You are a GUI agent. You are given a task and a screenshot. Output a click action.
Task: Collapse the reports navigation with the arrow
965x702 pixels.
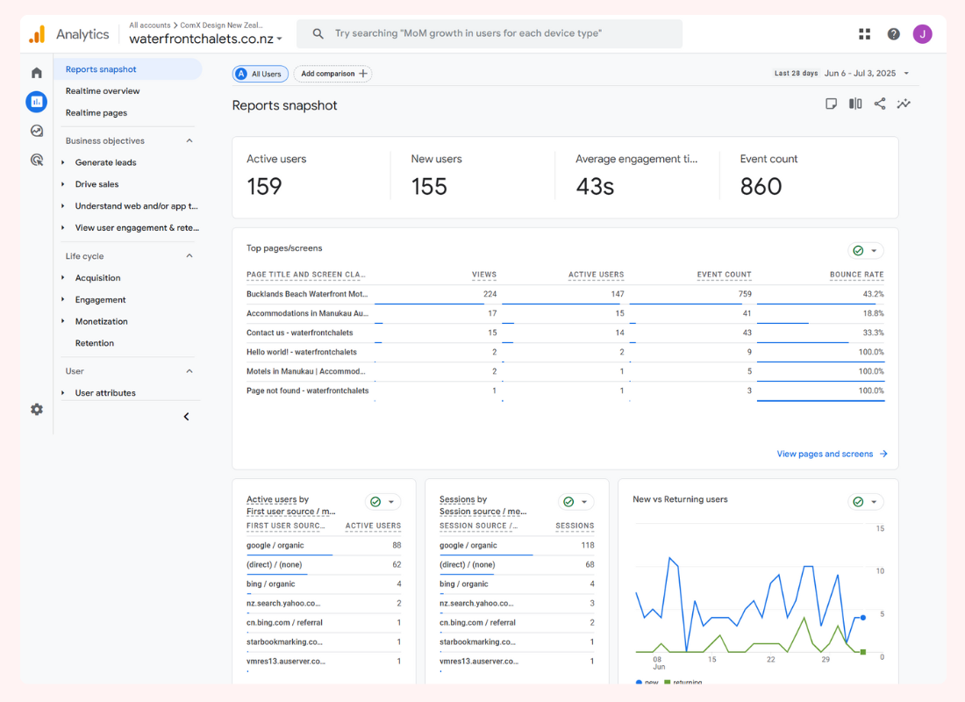point(187,417)
